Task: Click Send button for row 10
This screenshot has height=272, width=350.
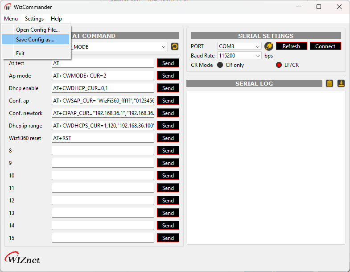Action: [168, 176]
